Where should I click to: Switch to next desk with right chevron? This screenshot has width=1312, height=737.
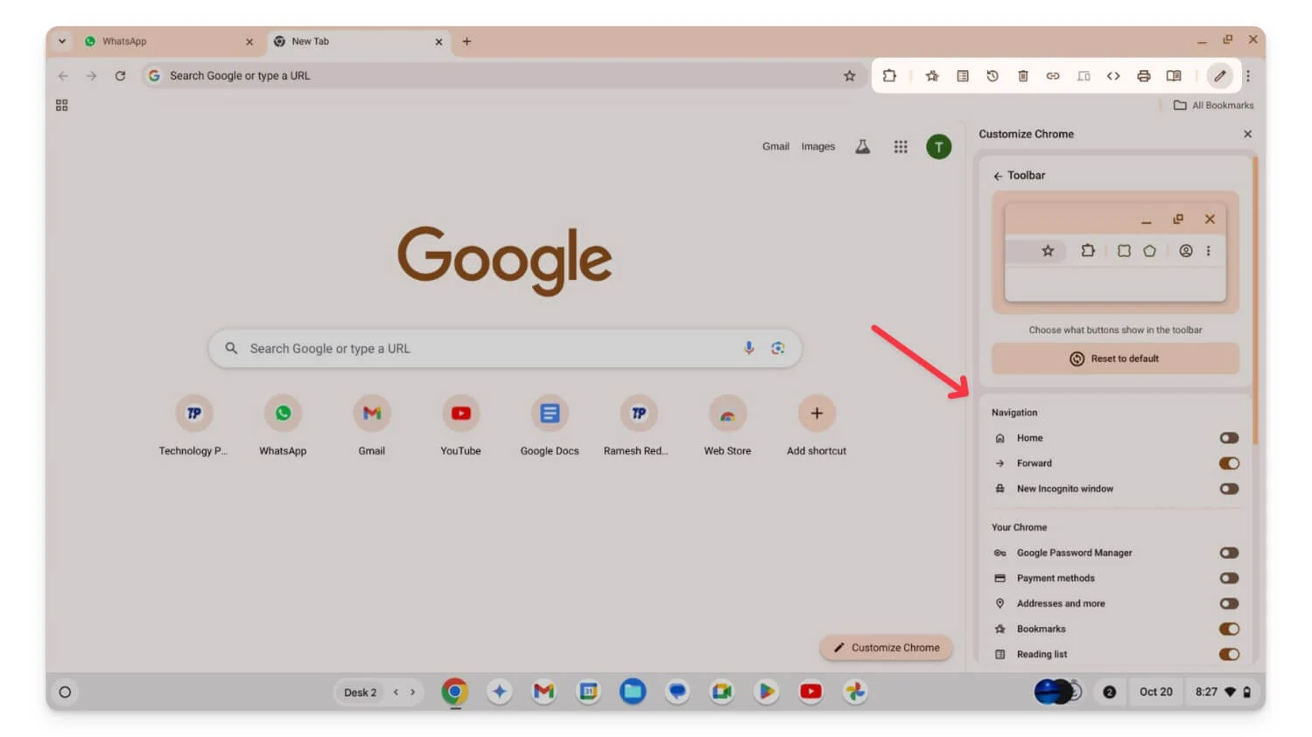pyautogui.click(x=412, y=692)
